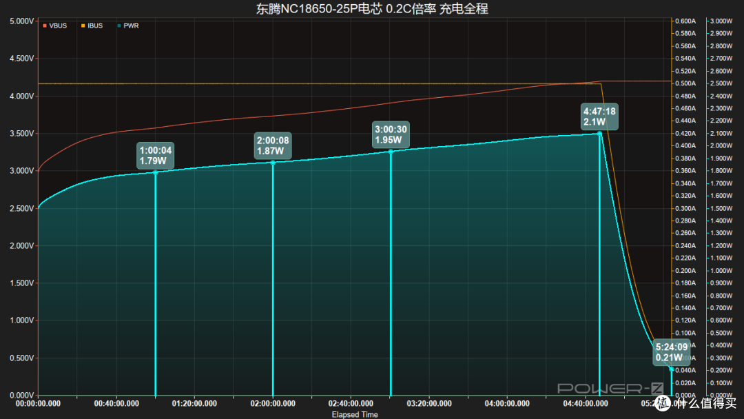Click the 0.100W power axis label
Screen dimensions: 744x419
pos(721,383)
